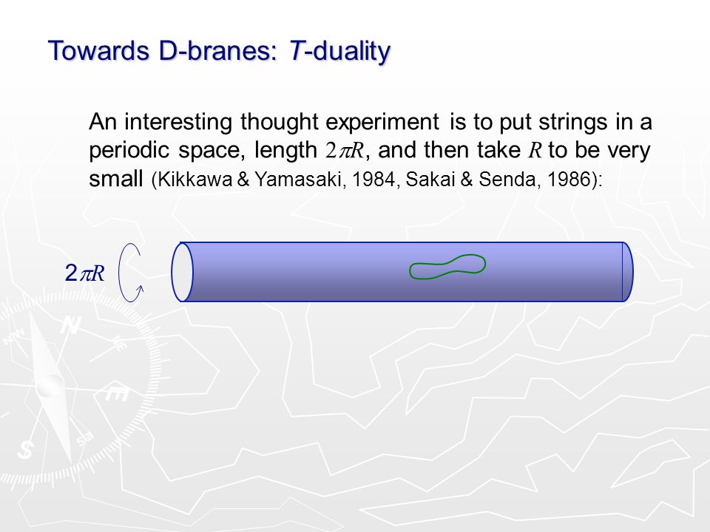Click the italic T in the title
This screenshot has height=532, width=710.
tap(296, 50)
